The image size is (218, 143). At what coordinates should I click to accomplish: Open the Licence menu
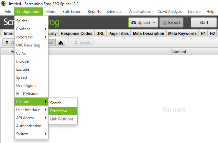194,12
